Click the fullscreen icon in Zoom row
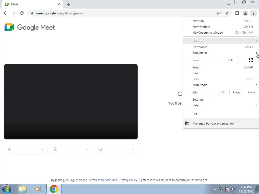The height and width of the screenshot is (194, 259). [251, 60]
